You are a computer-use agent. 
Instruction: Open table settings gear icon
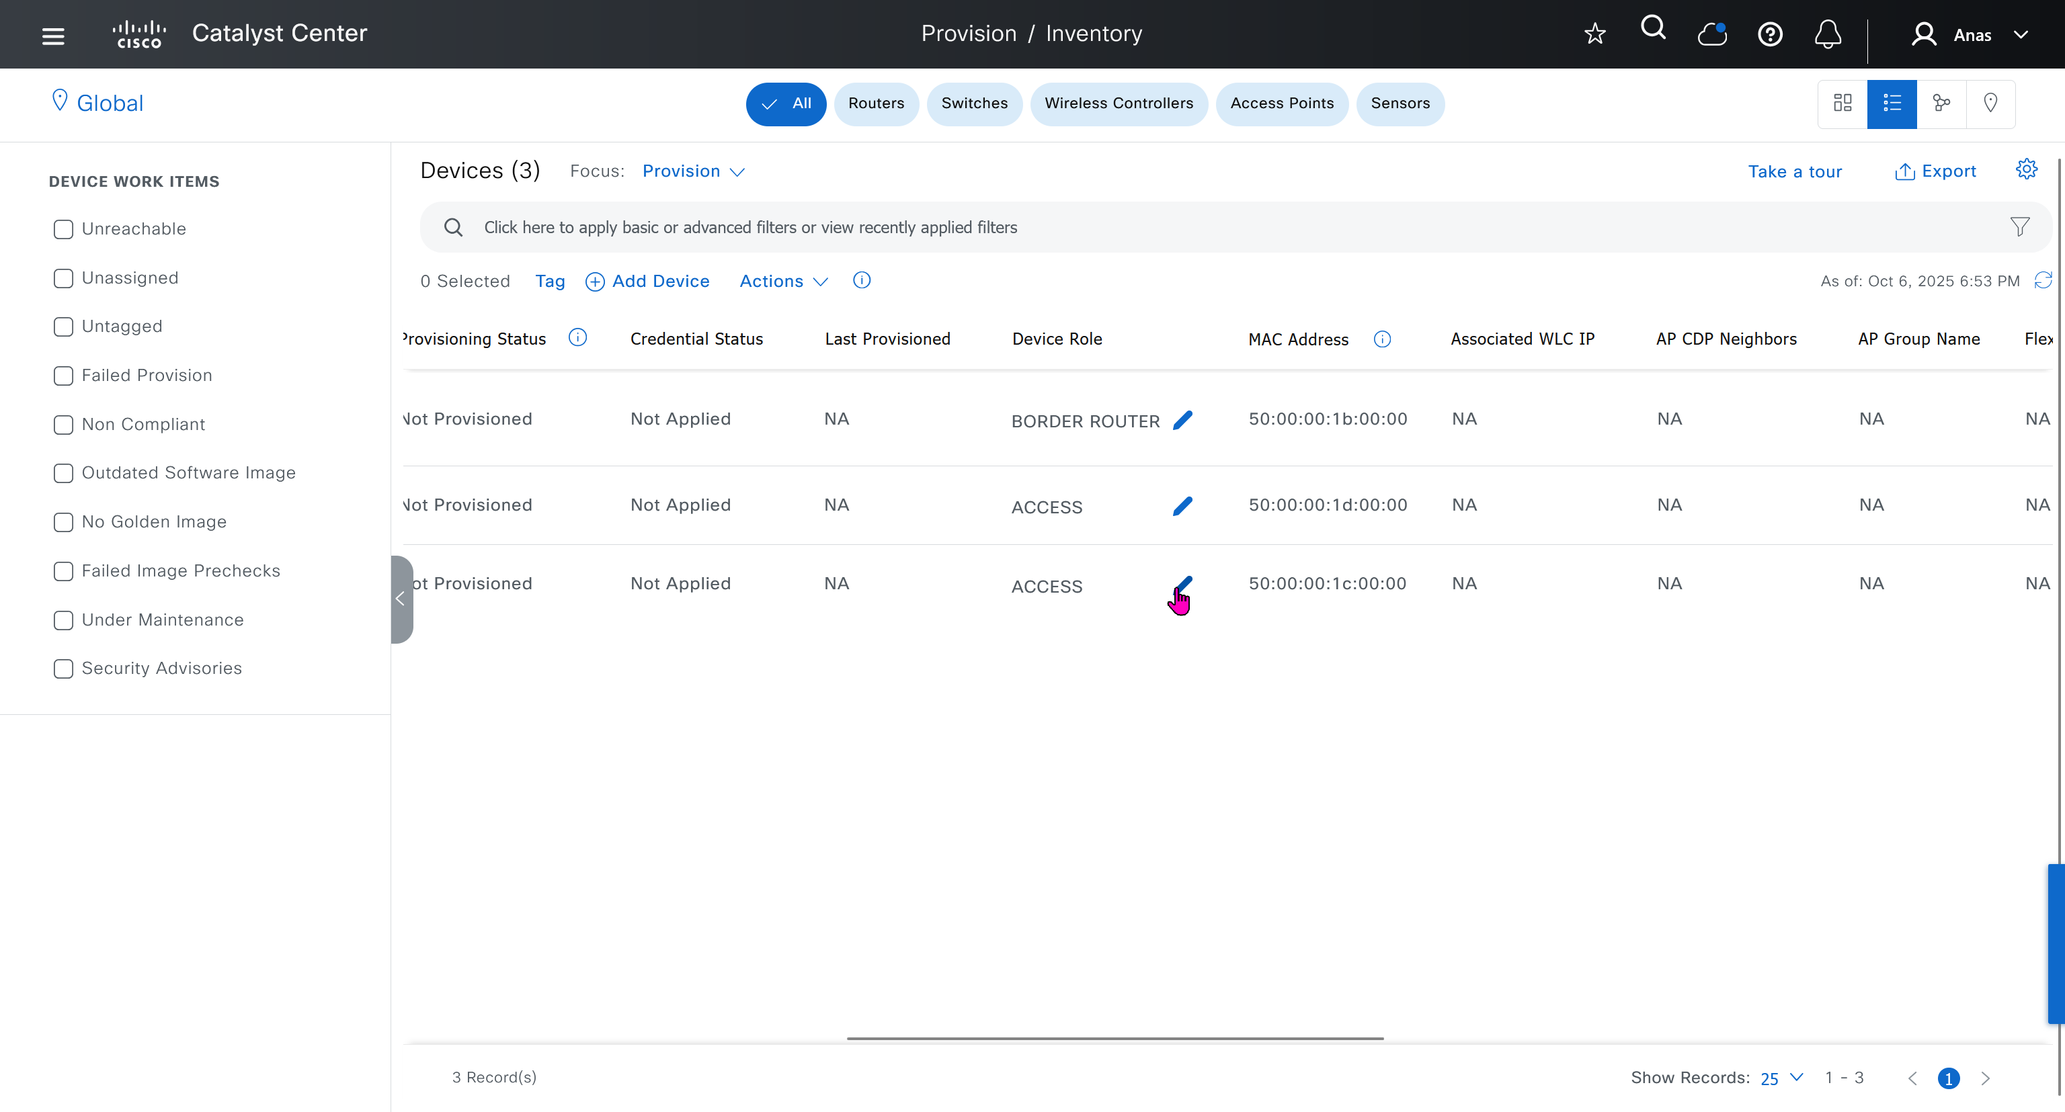click(2026, 170)
